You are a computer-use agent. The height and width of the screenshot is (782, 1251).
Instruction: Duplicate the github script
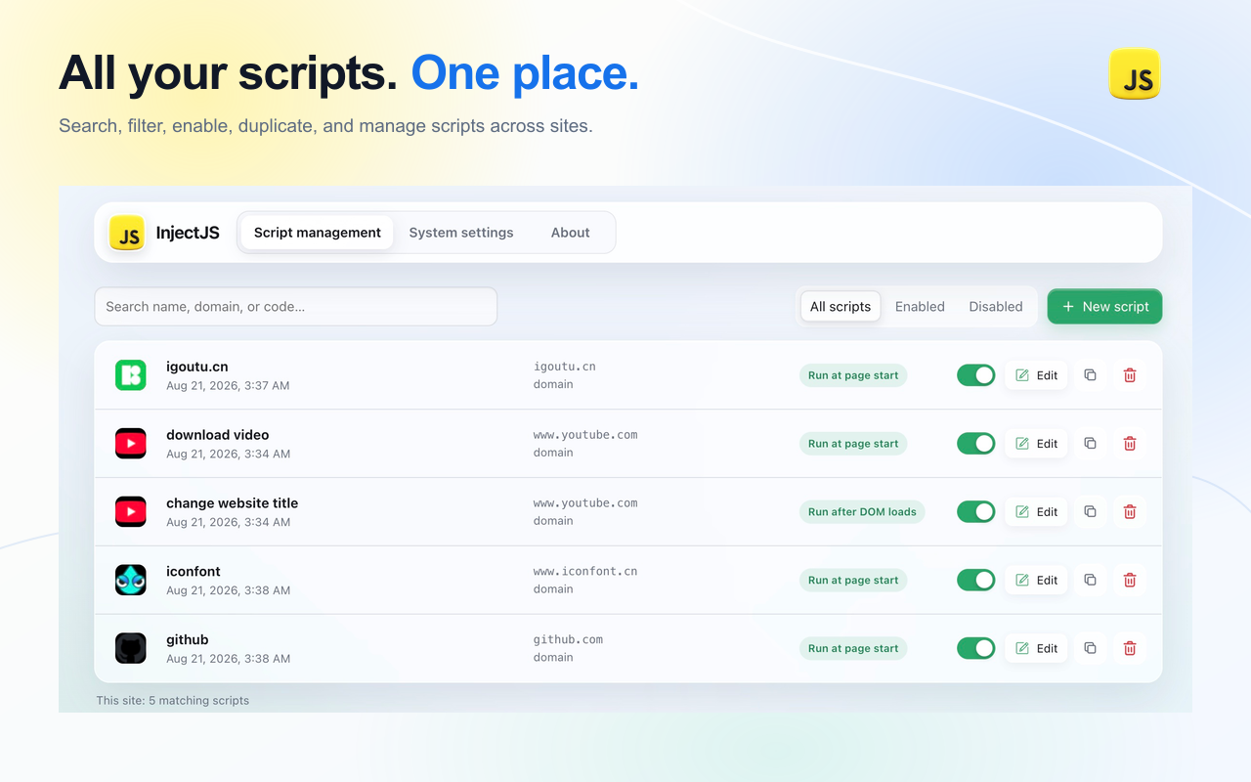pyautogui.click(x=1090, y=648)
